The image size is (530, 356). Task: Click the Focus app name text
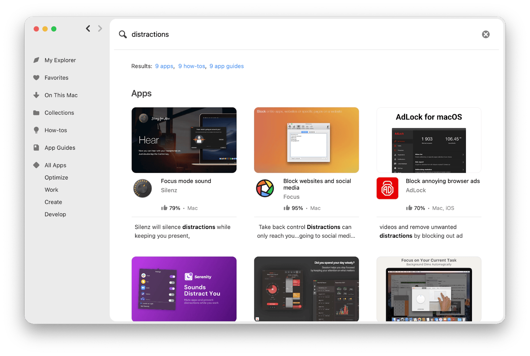291,197
